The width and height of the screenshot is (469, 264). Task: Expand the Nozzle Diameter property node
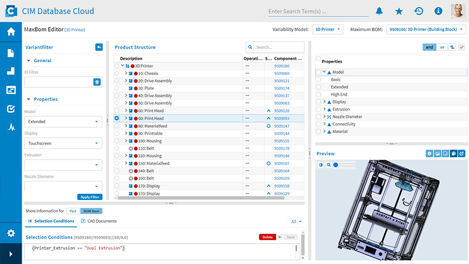[324, 117]
